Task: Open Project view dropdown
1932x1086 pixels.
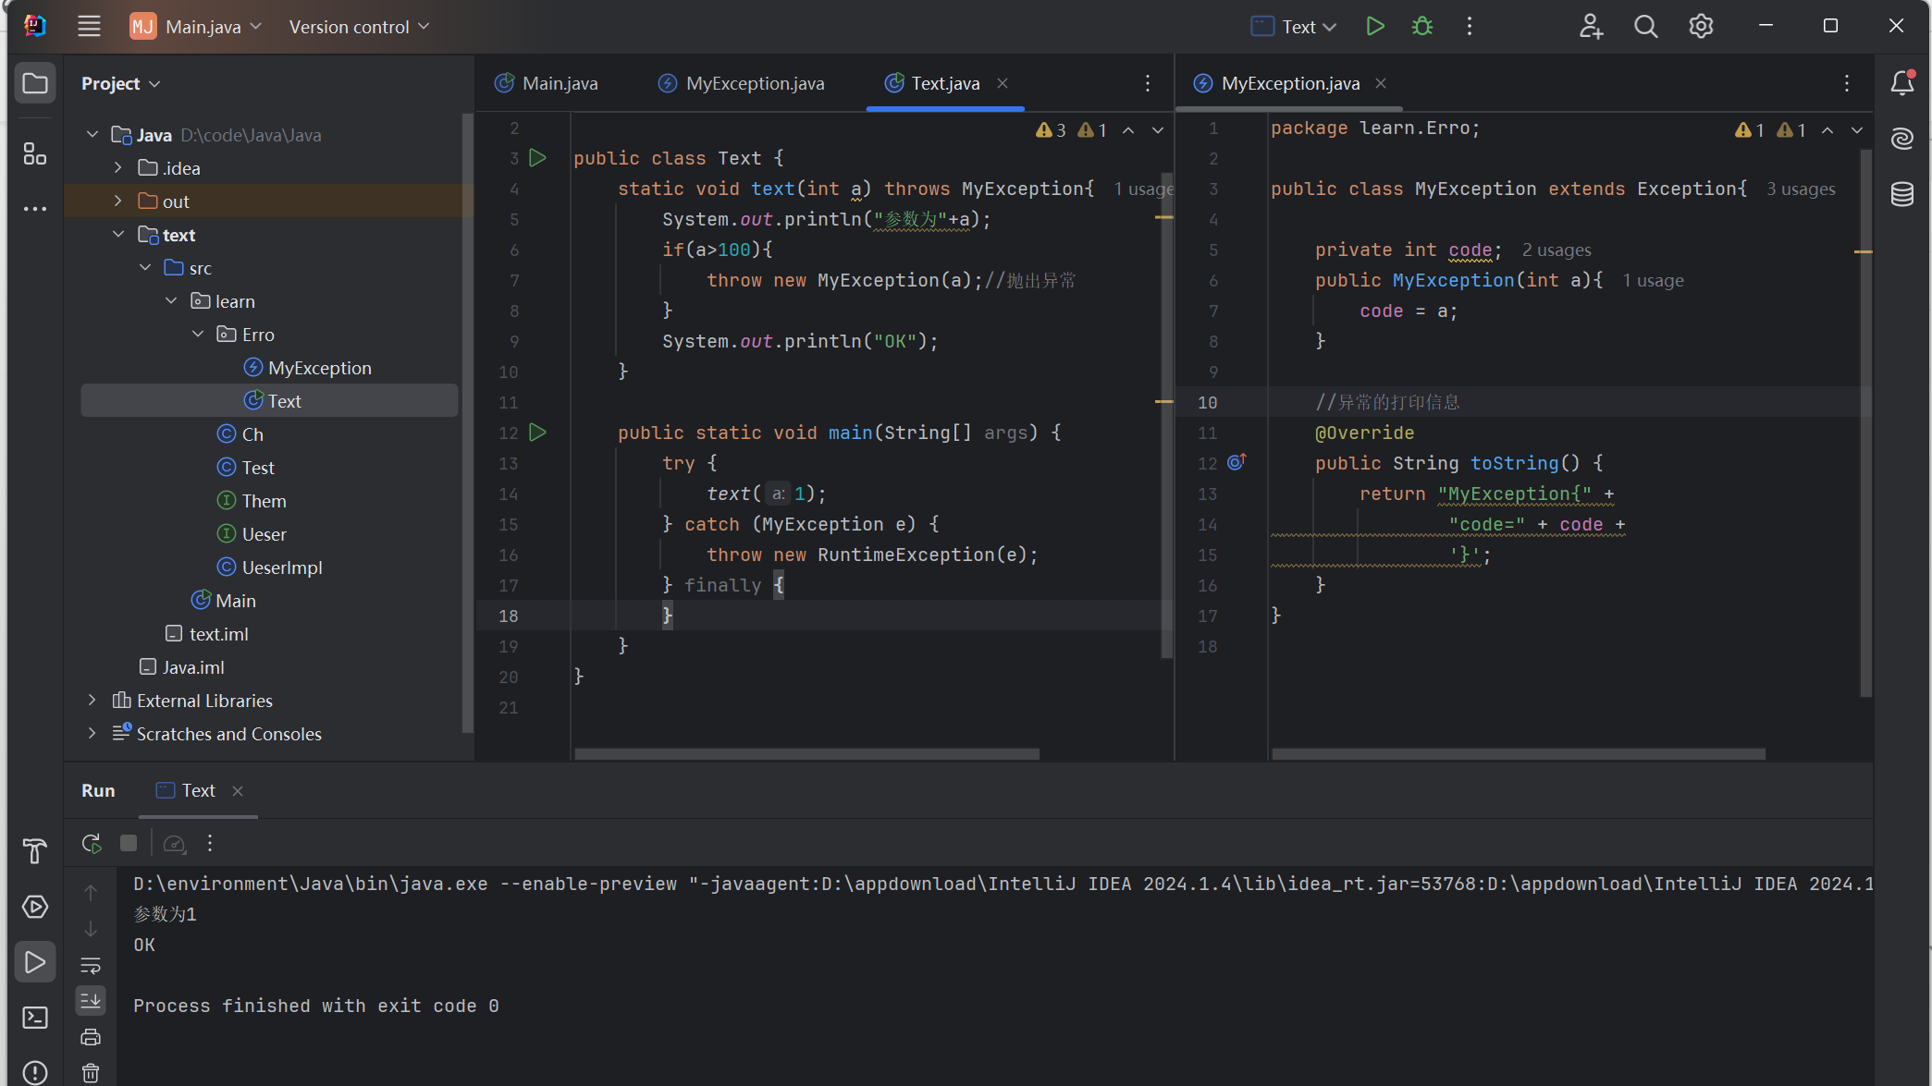Action: click(x=121, y=83)
